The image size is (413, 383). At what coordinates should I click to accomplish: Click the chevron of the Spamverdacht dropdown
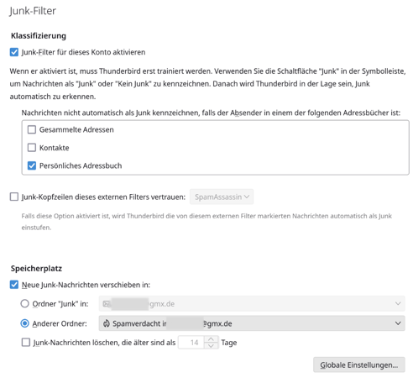[398, 323]
